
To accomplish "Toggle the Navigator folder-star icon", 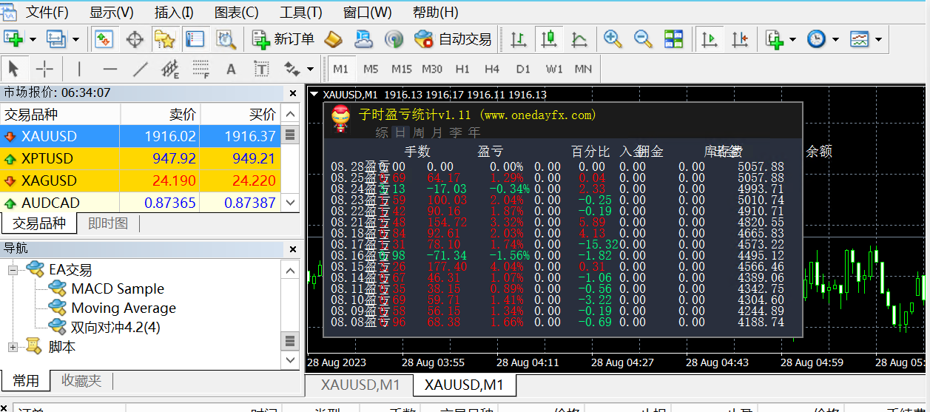I will coord(164,39).
